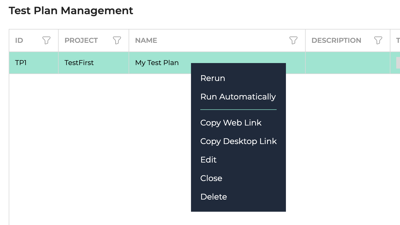
Task: Click Close in the context menu
Action: pos(211,178)
